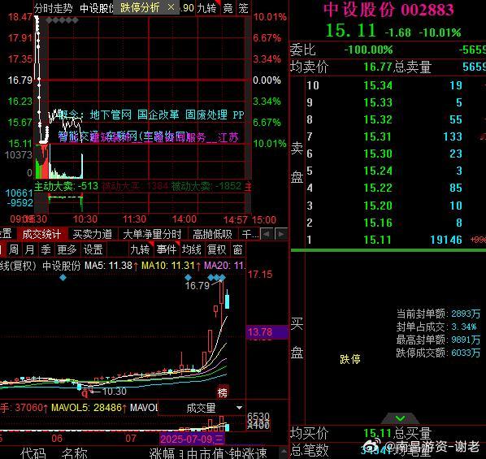Switch to 买卖力道 tab
Screen dimensions: 486x459
coord(93,234)
